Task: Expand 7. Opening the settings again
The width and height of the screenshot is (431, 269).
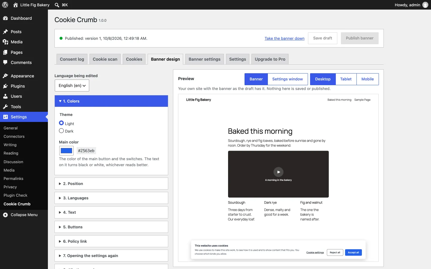Action: pos(111,256)
